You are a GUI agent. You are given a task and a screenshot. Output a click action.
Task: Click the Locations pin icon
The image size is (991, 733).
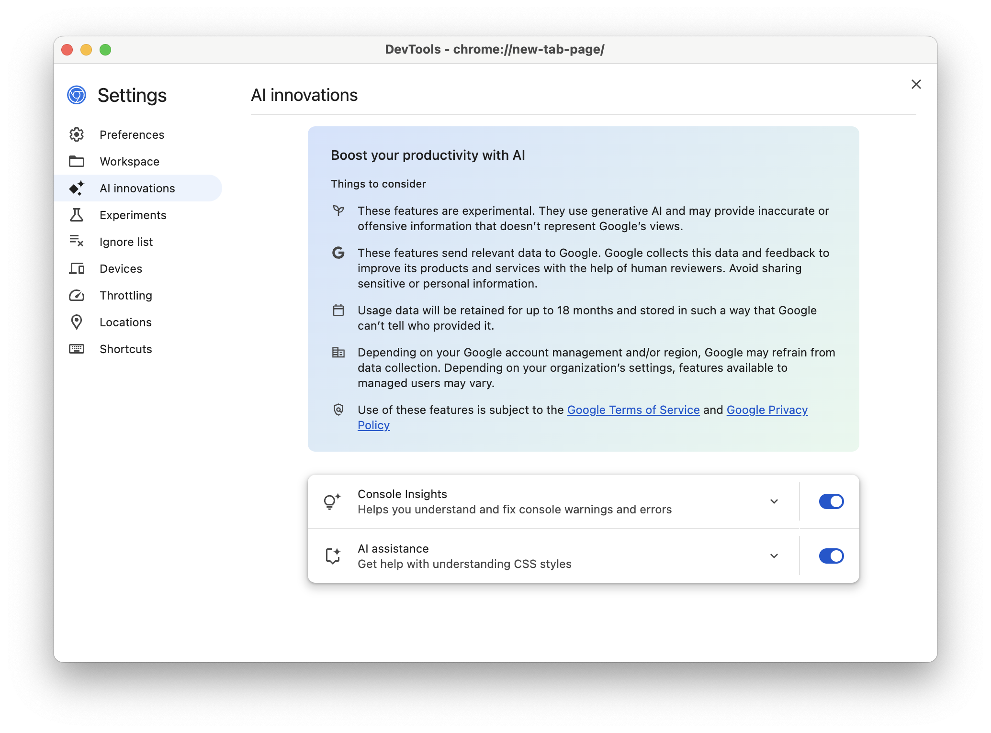[x=77, y=322]
